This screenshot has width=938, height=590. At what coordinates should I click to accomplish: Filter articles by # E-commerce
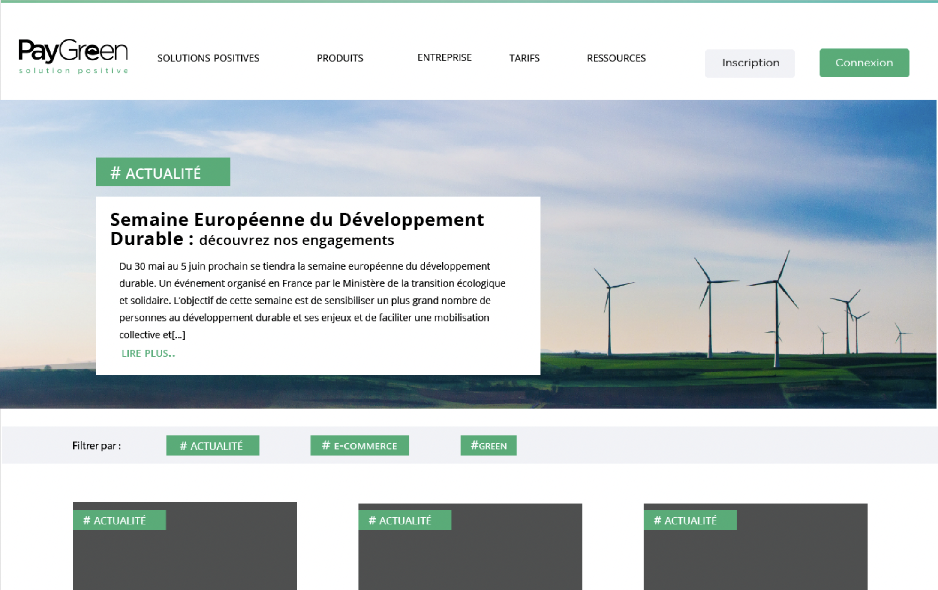(359, 446)
